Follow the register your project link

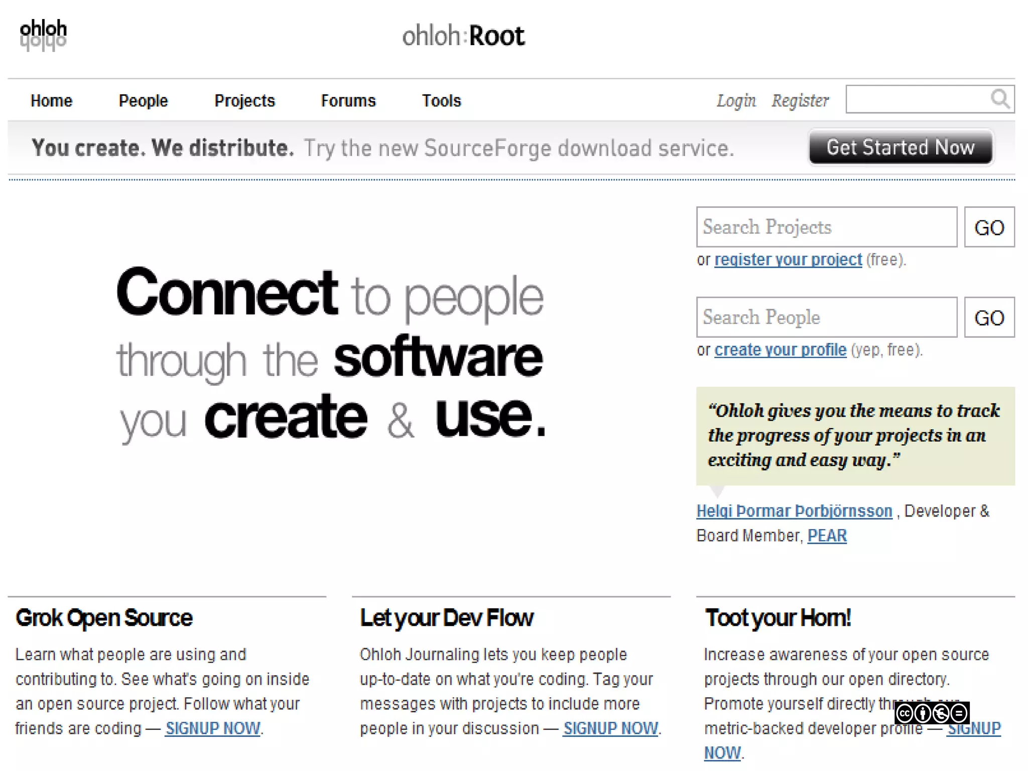788,260
